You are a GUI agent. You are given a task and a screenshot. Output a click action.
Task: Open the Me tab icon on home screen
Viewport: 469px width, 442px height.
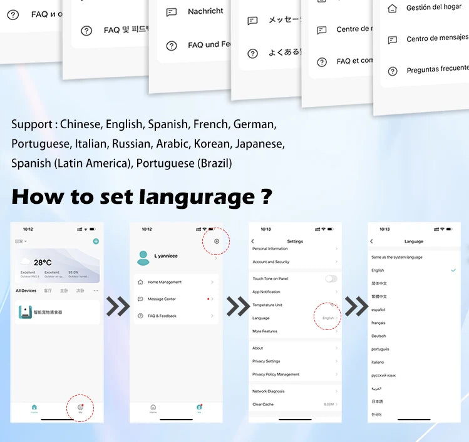(x=80, y=408)
